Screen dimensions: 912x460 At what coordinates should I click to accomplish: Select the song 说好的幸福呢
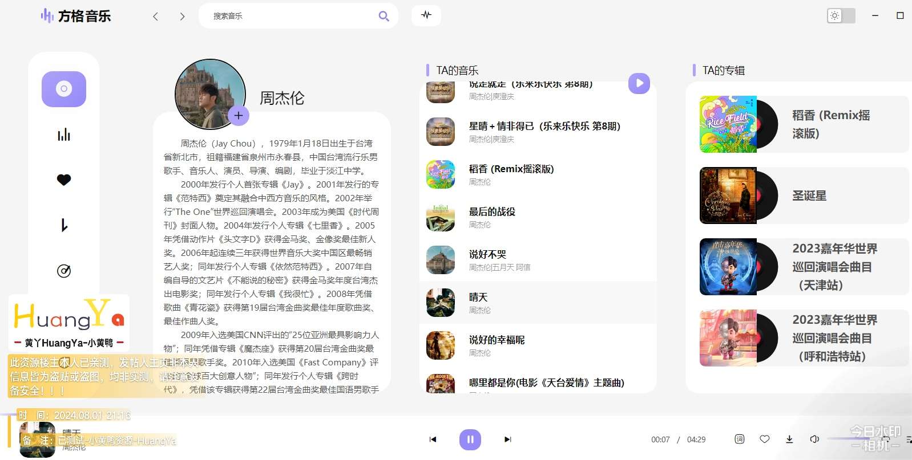(x=497, y=340)
